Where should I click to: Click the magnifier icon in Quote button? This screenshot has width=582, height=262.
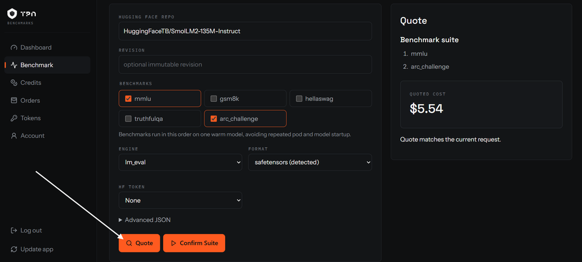click(129, 243)
